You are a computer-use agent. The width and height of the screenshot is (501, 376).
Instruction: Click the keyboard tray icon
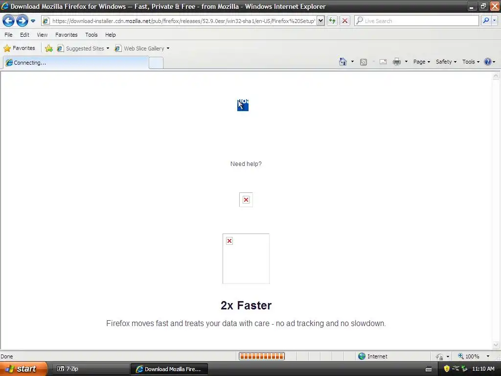[x=429, y=369]
